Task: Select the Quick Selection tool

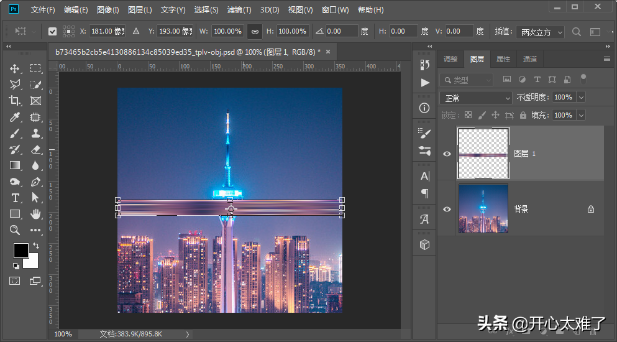Action: (35, 85)
